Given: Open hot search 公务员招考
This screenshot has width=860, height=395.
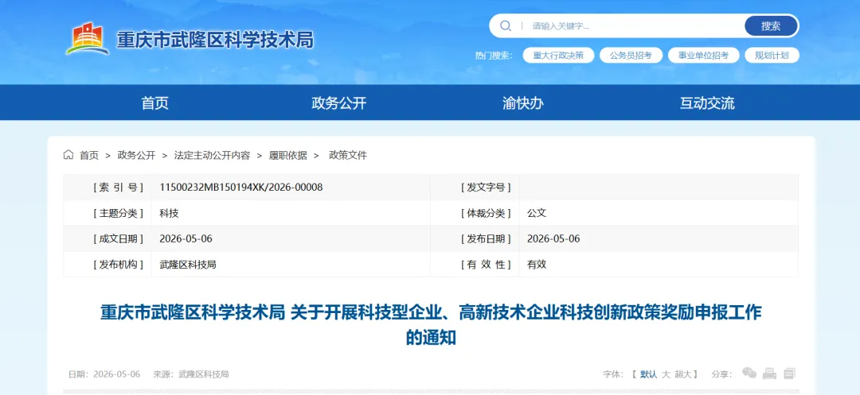Looking at the screenshot, I should 631,56.
